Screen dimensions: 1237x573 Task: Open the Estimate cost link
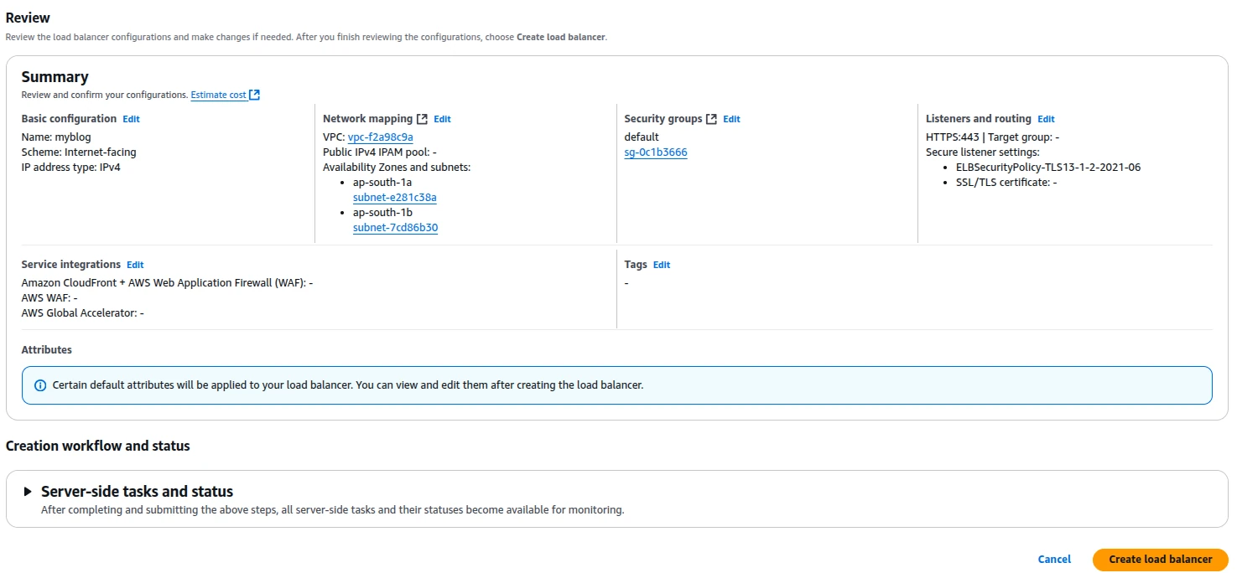pyautogui.click(x=218, y=95)
